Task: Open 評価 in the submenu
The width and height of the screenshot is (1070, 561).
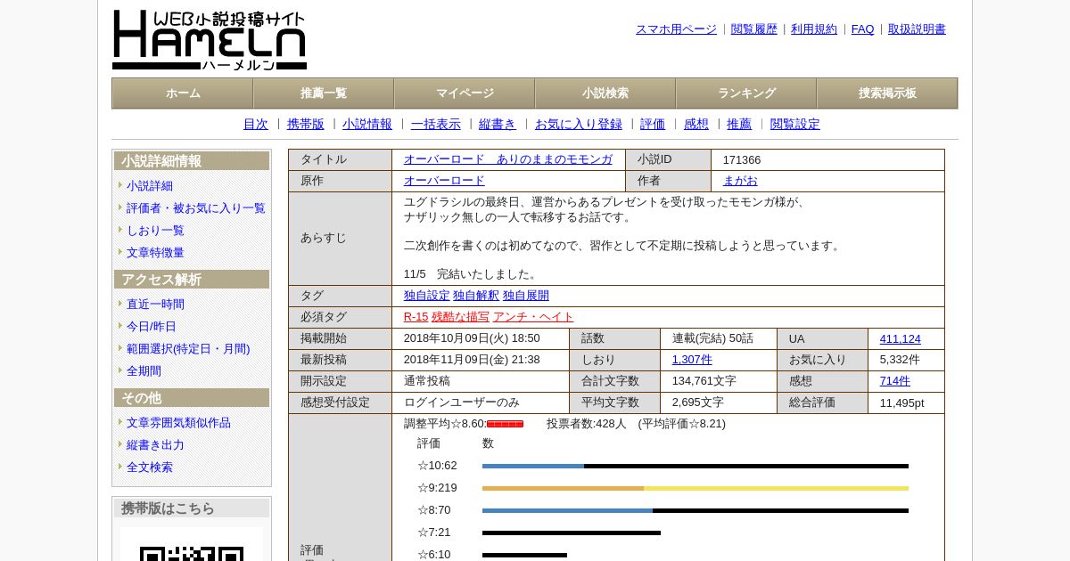Action: tap(653, 125)
